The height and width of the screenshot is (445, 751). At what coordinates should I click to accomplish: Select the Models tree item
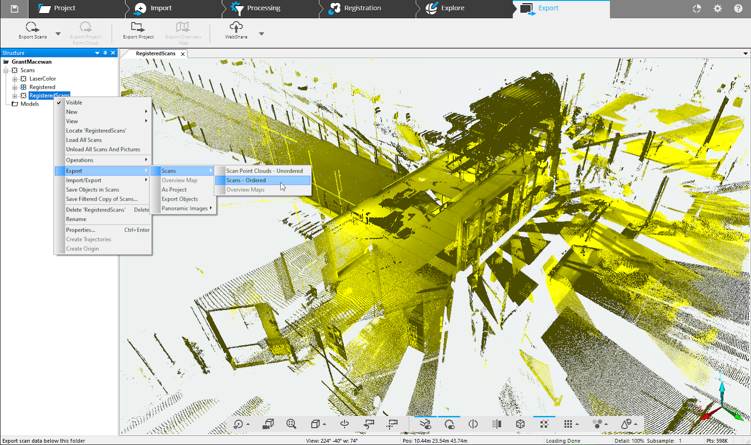pyautogui.click(x=30, y=104)
